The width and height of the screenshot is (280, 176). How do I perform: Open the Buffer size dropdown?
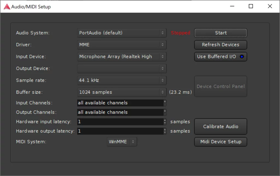click(x=122, y=92)
